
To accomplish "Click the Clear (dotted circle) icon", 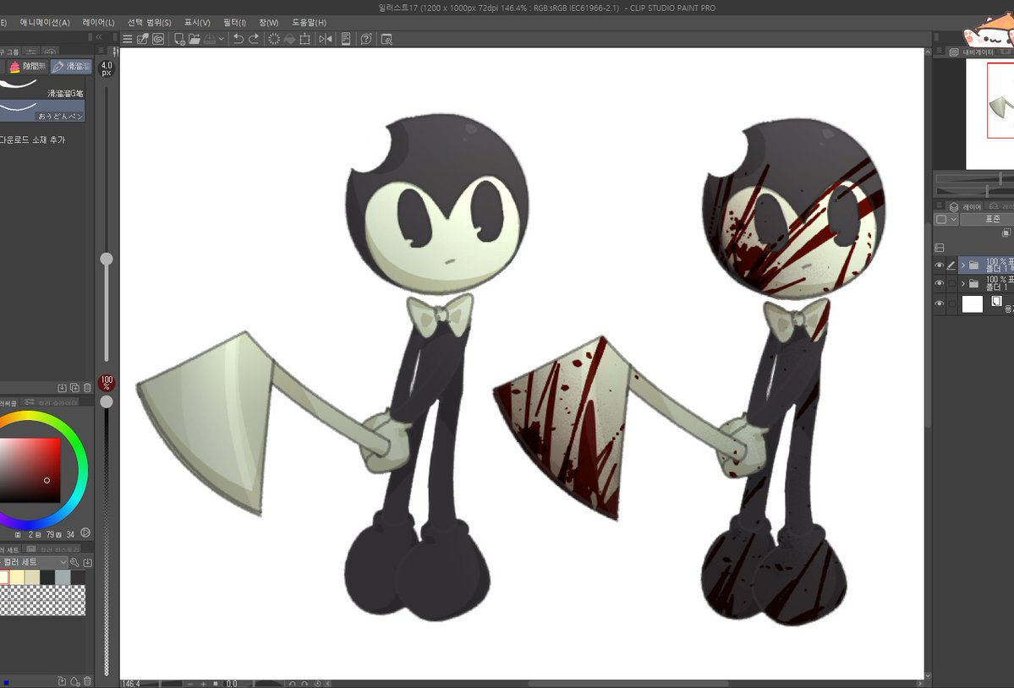I will (x=274, y=39).
